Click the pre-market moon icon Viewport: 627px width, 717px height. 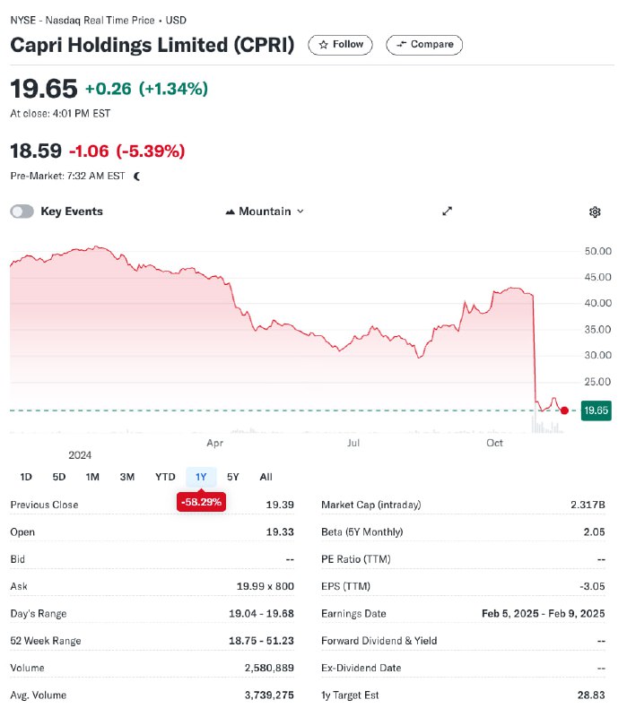[137, 177]
